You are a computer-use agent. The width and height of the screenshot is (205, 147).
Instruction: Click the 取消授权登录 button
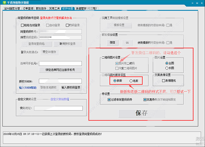(68, 44)
